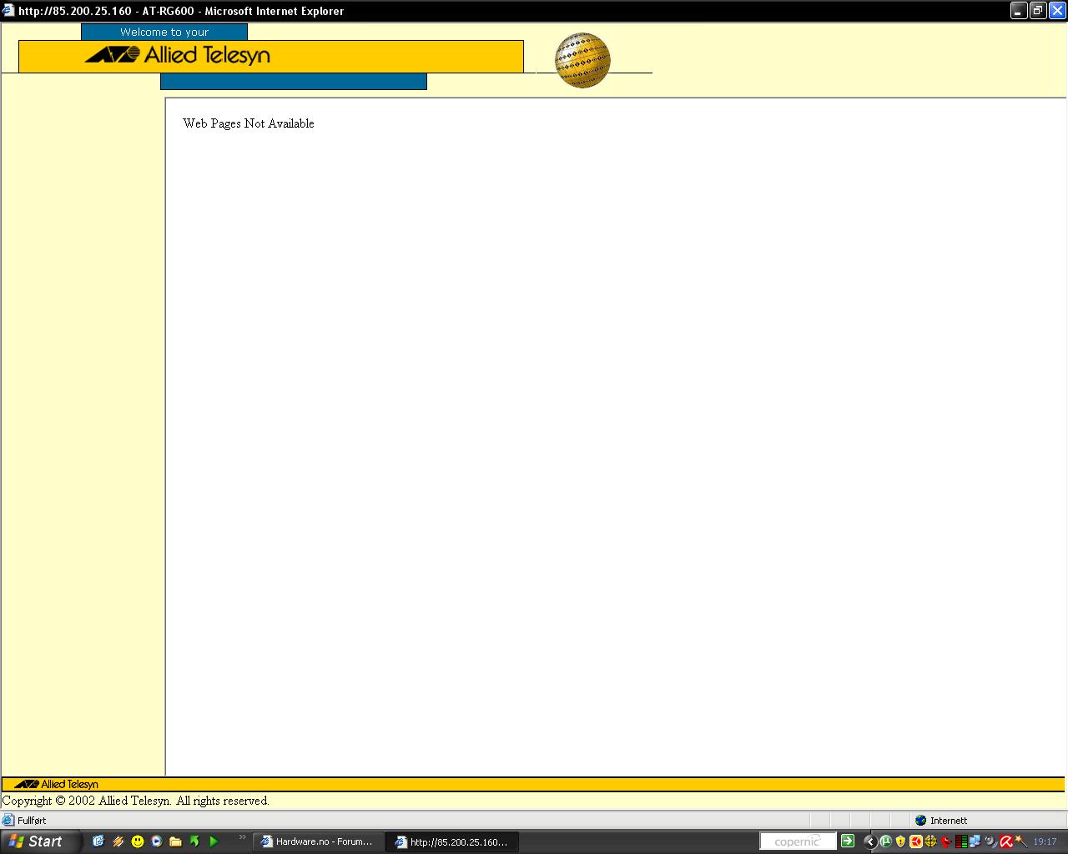Click the yellow smiley face quick launch icon
The image size is (1068, 854).
[138, 841]
